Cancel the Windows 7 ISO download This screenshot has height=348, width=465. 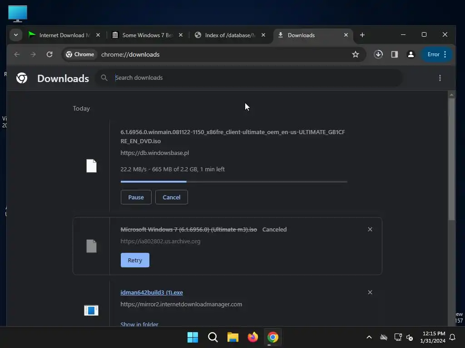point(171,198)
